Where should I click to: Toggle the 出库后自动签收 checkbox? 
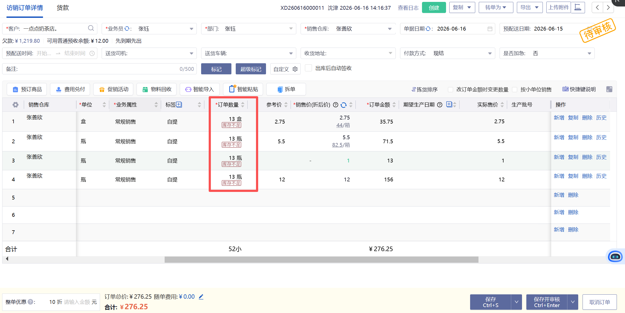308,68
